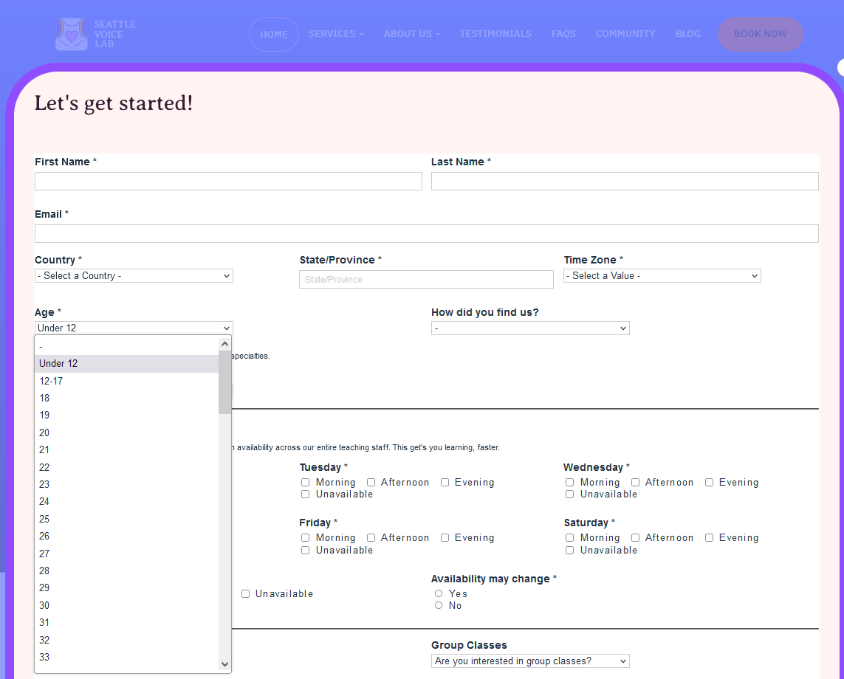844x679 pixels.
Task: Select age 25 from the list
Action: click(x=126, y=519)
